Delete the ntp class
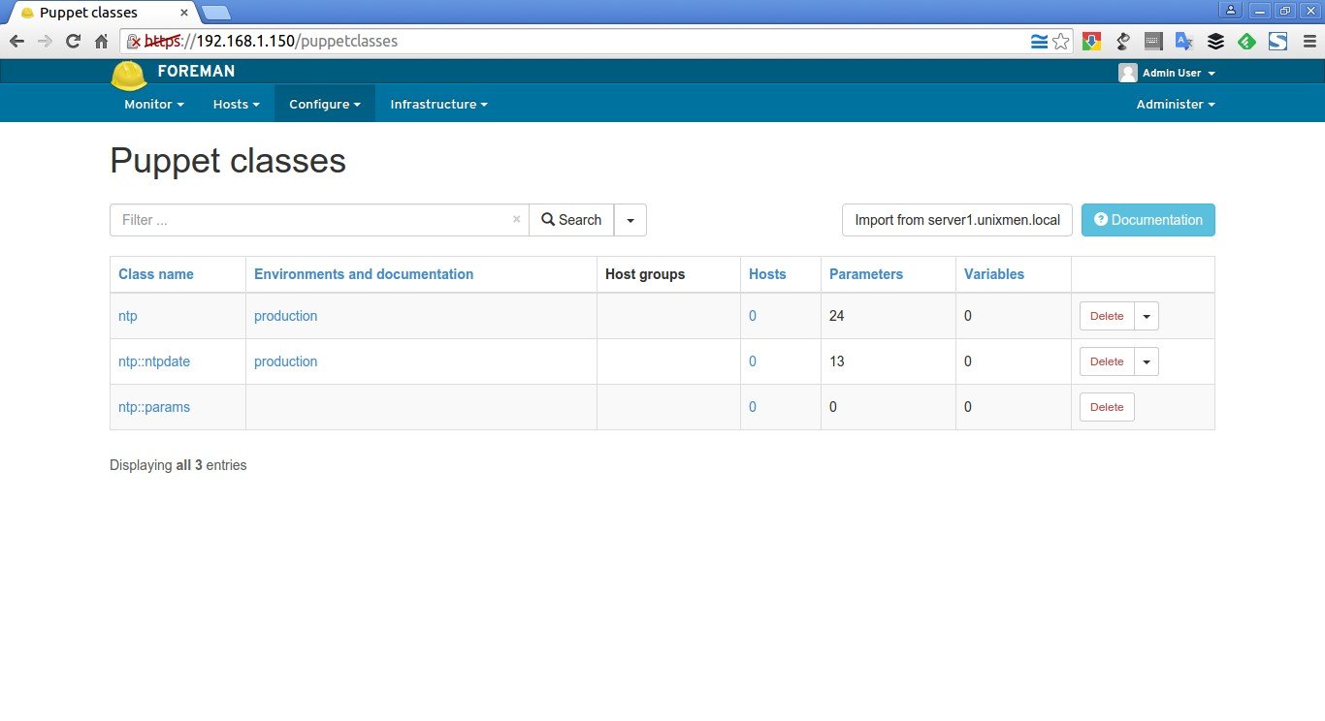 pos(1107,316)
